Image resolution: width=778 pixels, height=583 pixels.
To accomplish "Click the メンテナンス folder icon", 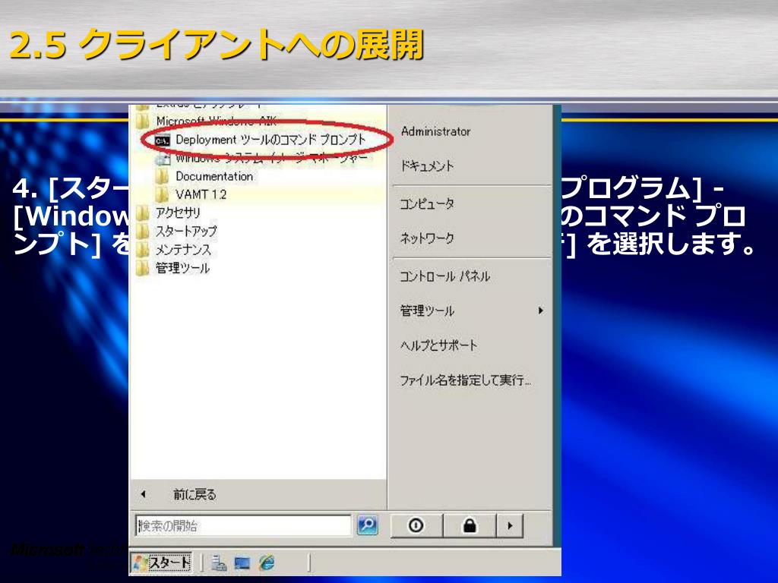I will pos(143,250).
